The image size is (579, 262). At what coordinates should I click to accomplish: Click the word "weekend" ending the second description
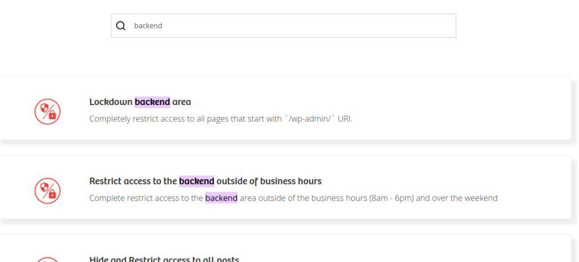pos(481,198)
